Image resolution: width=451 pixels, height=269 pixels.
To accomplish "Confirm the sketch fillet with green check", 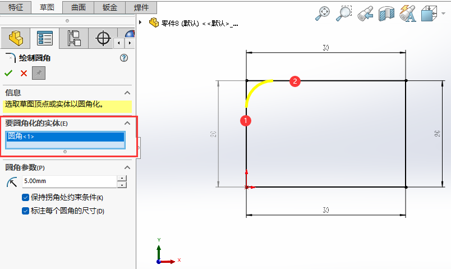I will point(8,73).
